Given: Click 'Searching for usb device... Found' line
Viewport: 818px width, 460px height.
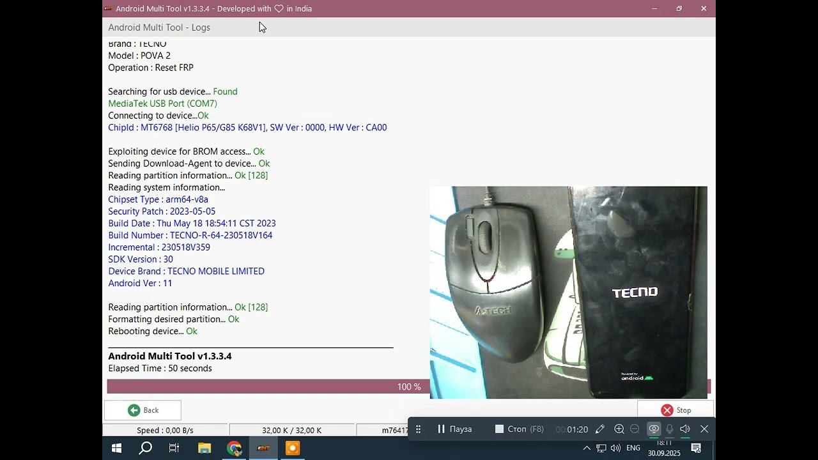Looking at the screenshot, I should click(x=173, y=92).
